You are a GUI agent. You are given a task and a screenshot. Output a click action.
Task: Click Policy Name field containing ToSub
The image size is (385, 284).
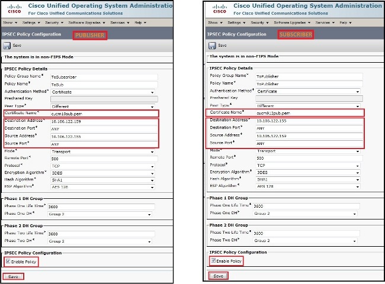click(104, 85)
